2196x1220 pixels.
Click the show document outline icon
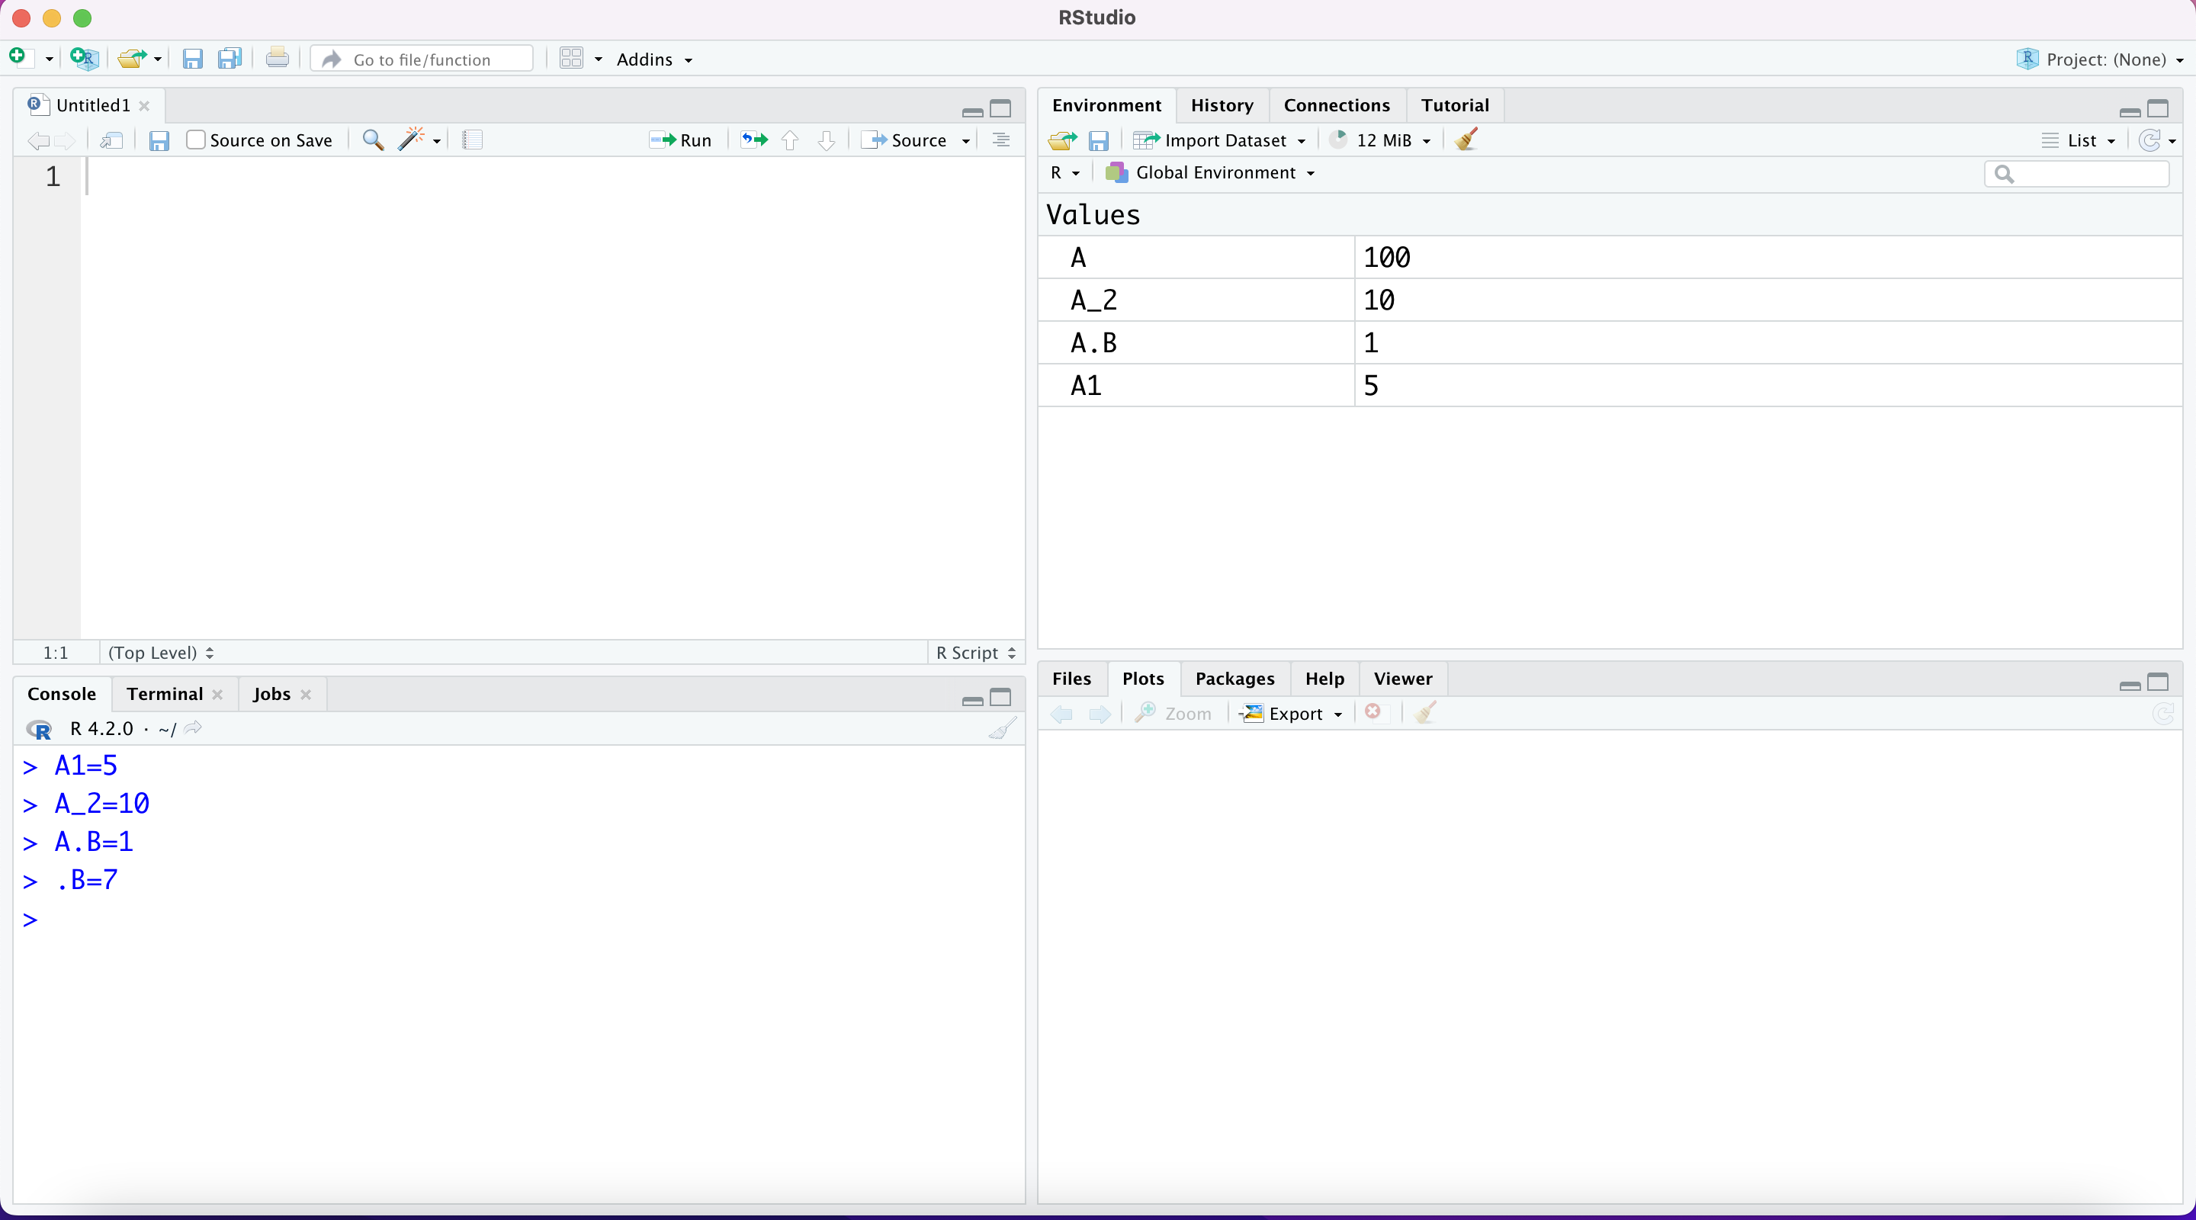coord(1001,140)
